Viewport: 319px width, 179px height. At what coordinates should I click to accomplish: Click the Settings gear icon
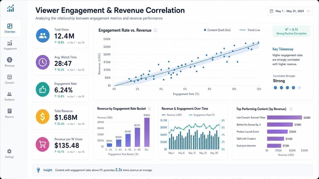click(9, 151)
